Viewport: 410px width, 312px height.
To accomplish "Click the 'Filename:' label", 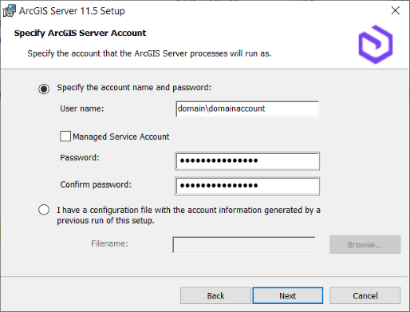I will pyautogui.click(x=109, y=243).
